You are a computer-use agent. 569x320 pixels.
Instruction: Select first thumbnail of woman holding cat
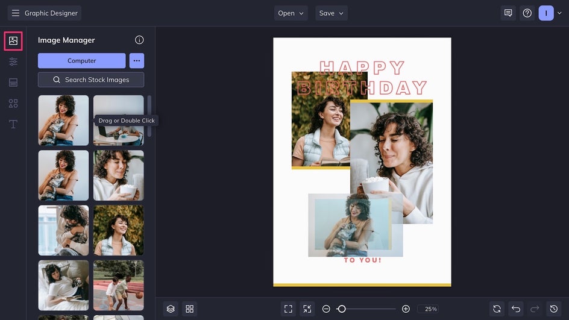[63, 121]
